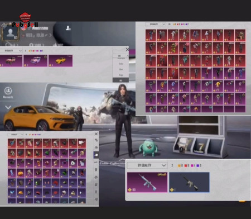The width and height of the screenshot is (251, 219).
Task: Switch to the face mask category icon
Action: pos(96,170)
